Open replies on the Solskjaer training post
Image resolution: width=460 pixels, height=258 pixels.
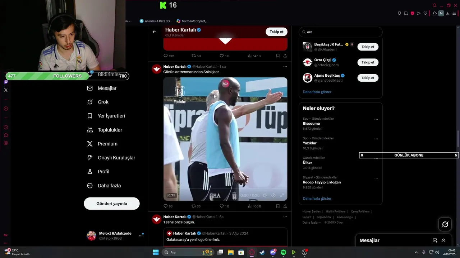[x=168, y=206]
